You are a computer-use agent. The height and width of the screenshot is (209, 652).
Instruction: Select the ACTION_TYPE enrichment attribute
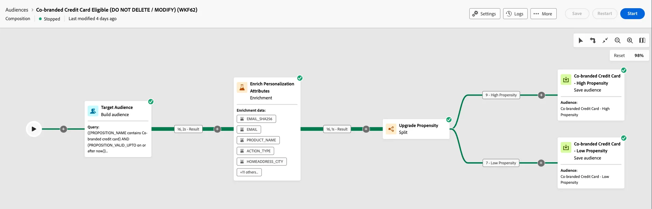click(255, 151)
